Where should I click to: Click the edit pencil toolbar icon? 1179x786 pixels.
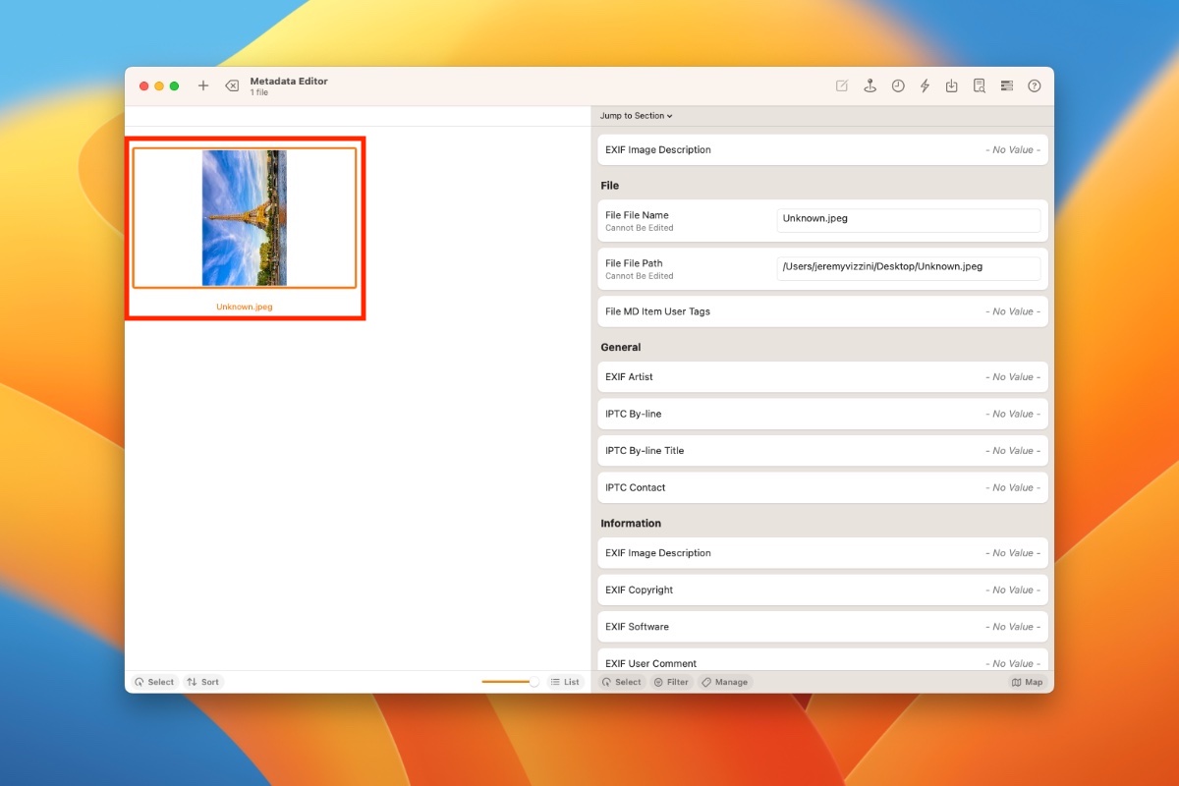[842, 85]
